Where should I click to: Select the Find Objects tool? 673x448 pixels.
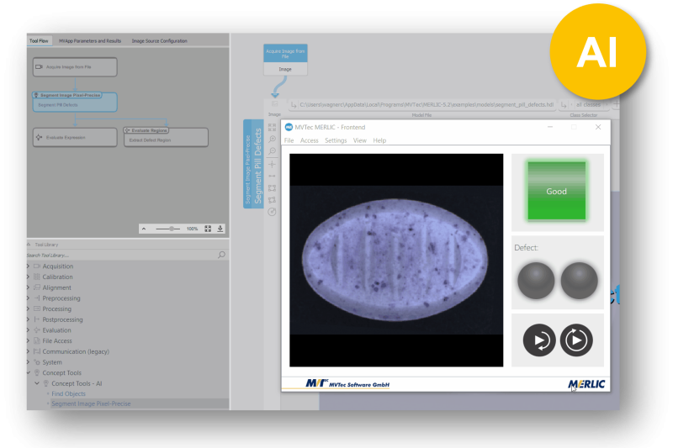[68, 393]
